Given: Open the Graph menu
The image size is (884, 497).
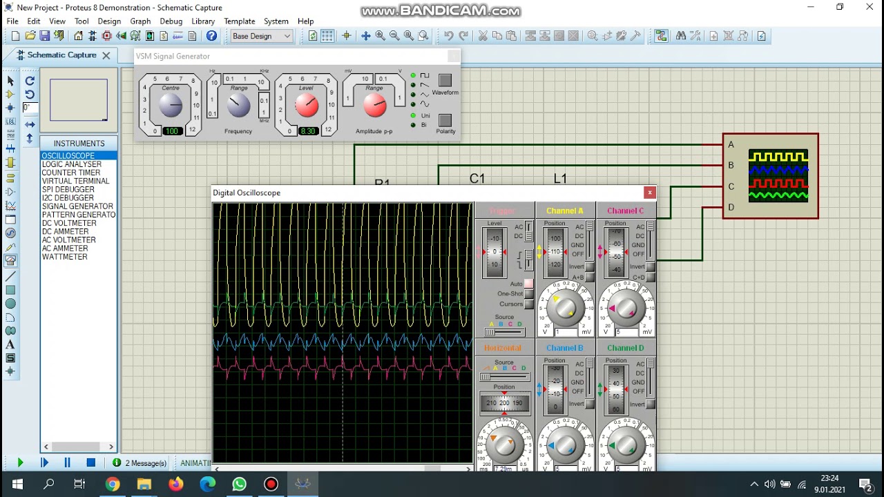Looking at the screenshot, I should (140, 21).
